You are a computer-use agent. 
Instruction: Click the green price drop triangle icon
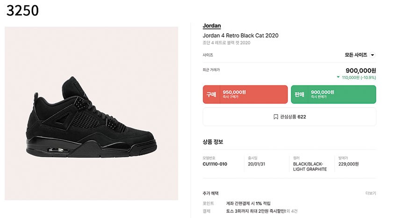coord(338,77)
